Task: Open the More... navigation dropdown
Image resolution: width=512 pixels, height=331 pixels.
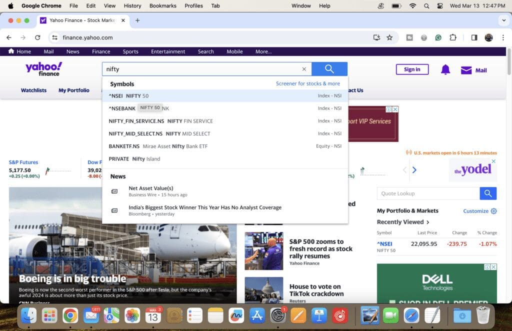Action: (x=263, y=51)
